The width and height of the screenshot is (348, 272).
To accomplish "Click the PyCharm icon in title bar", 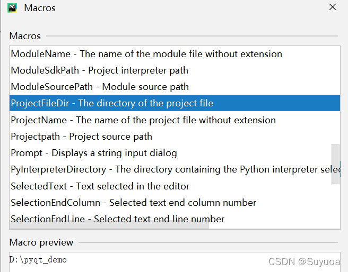I will pyautogui.click(x=11, y=8).
